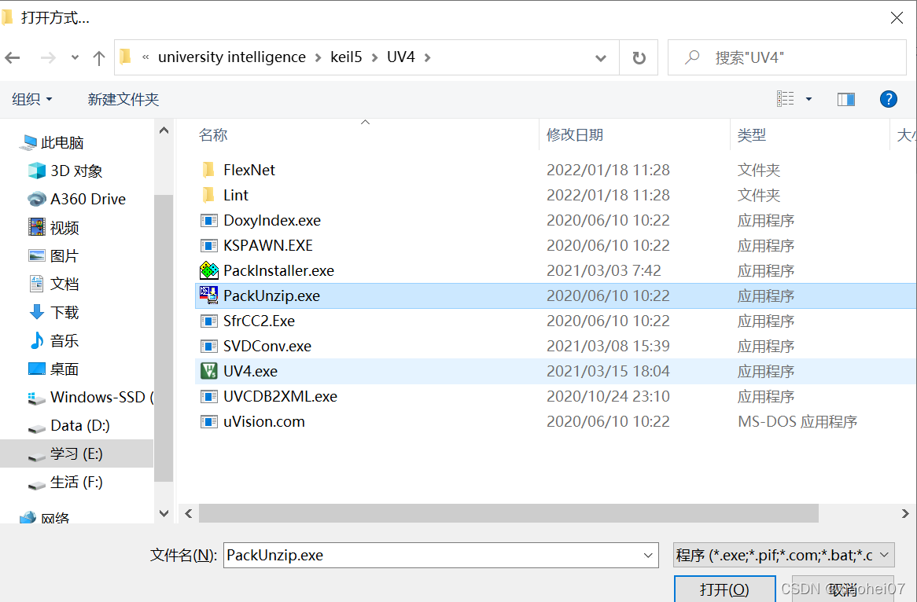Click the 打开(O) button

click(724, 589)
